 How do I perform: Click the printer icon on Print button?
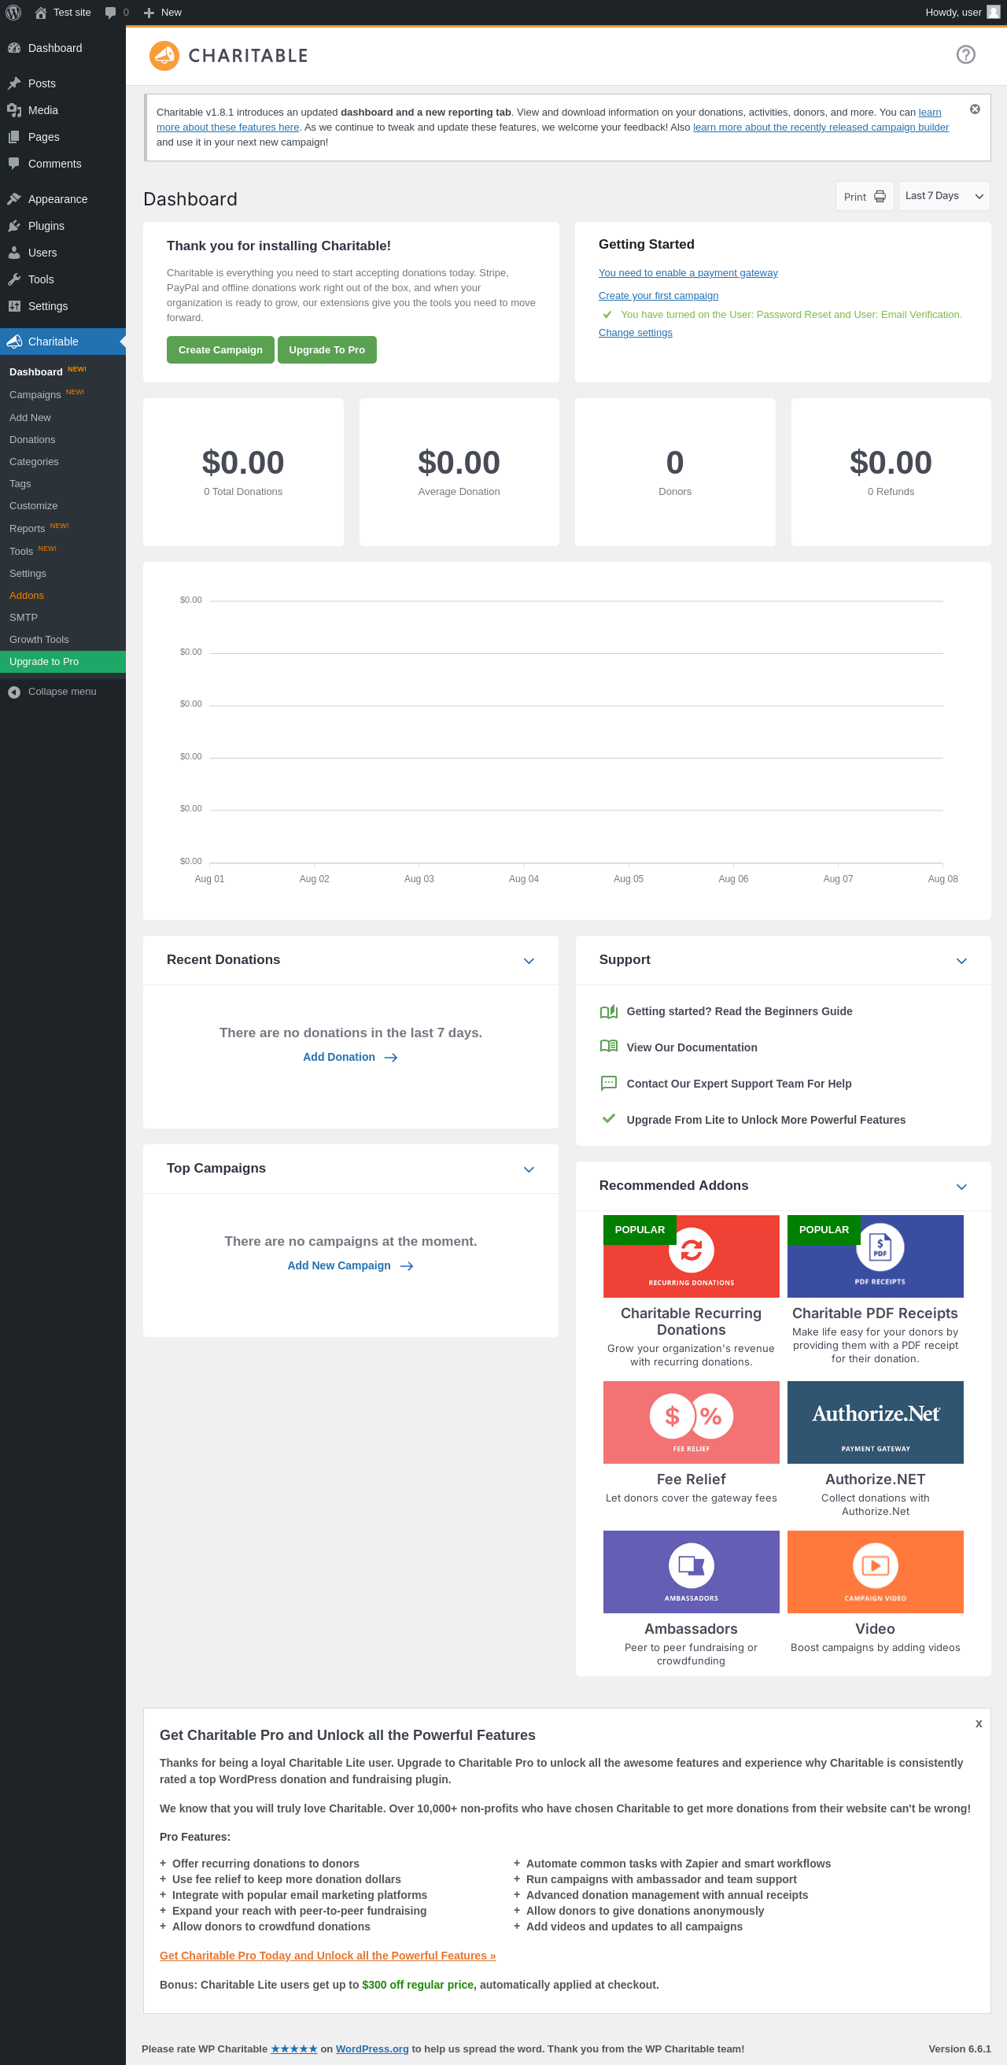880,197
